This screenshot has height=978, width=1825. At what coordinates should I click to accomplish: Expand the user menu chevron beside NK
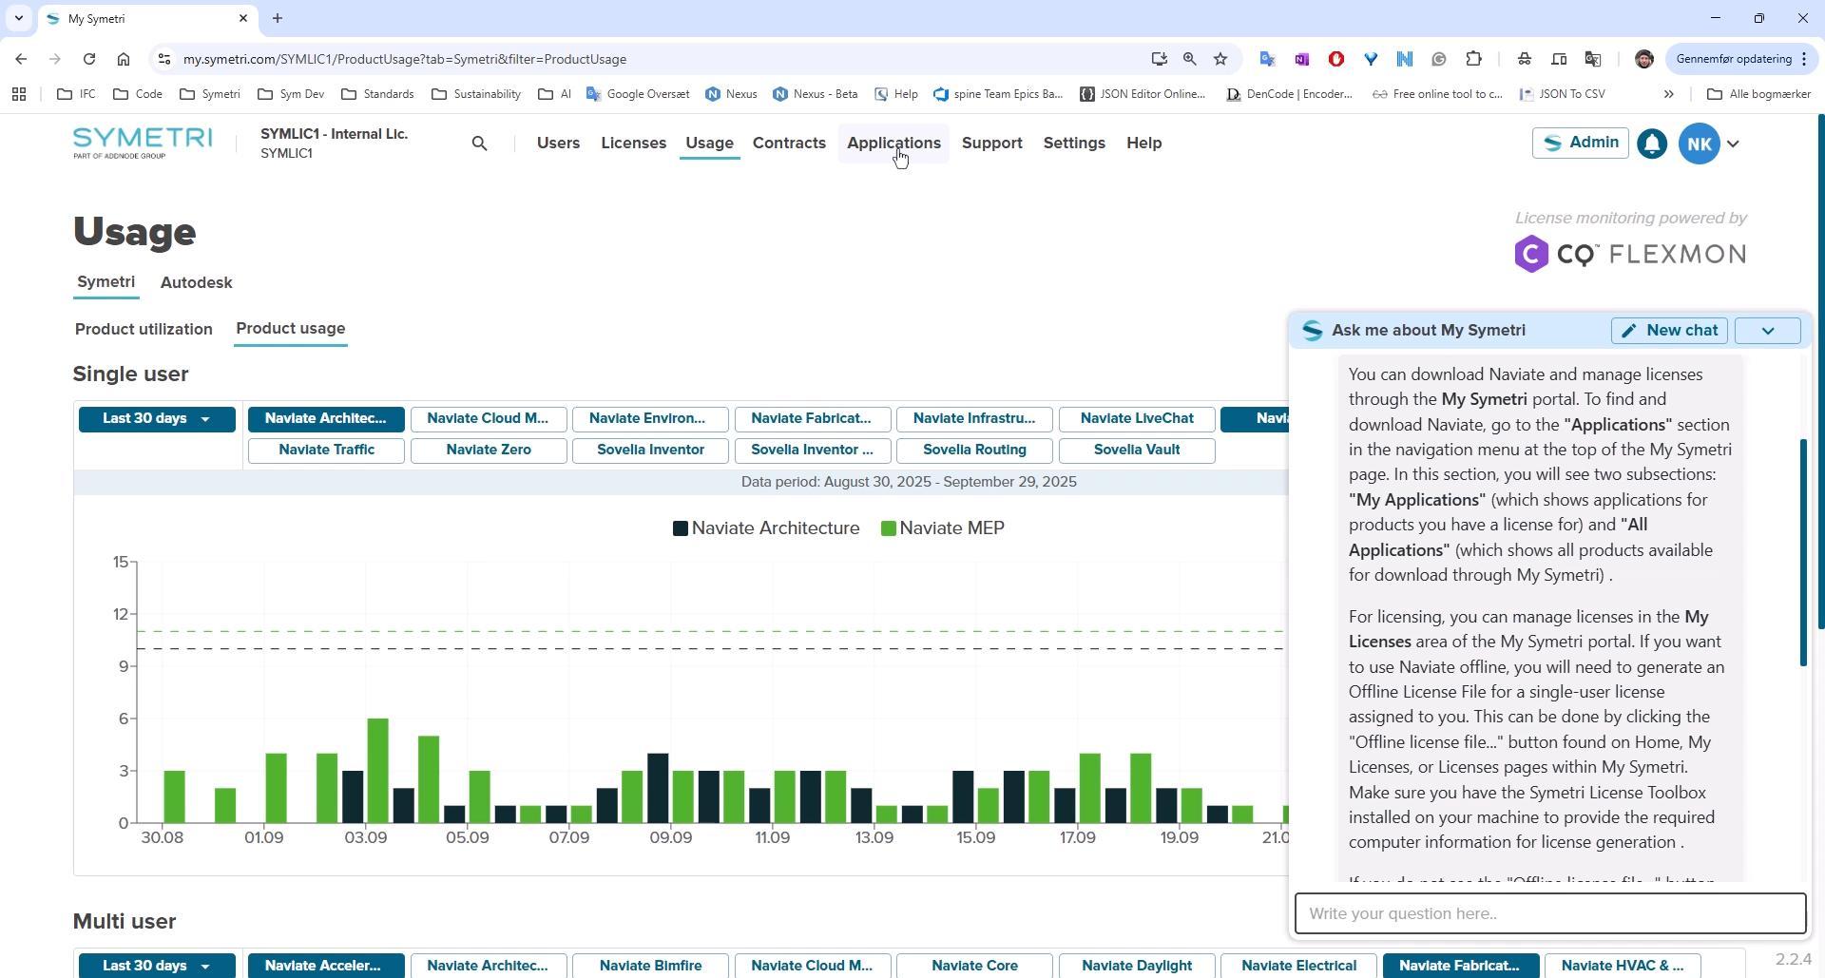(x=1733, y=144)
